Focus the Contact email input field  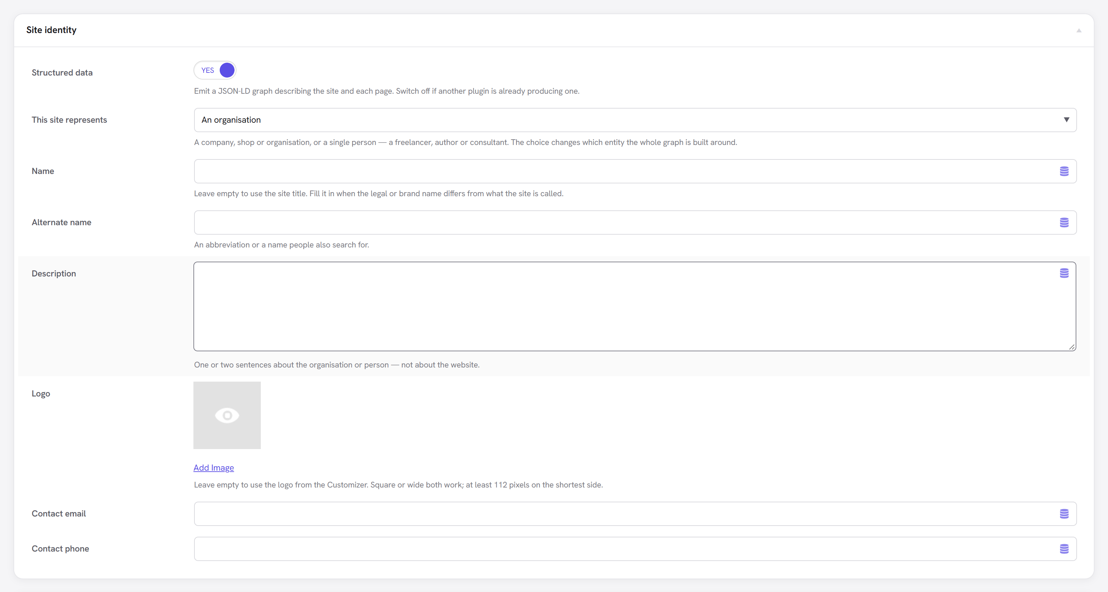(x=635, y=514)
